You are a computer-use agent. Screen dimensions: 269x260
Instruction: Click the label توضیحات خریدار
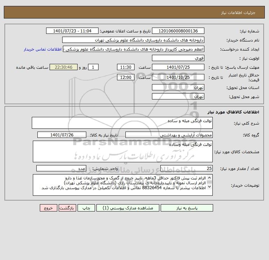245,185
